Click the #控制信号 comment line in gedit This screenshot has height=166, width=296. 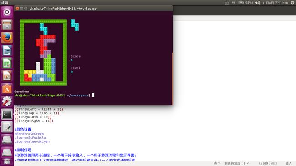[x=23, y=150]
